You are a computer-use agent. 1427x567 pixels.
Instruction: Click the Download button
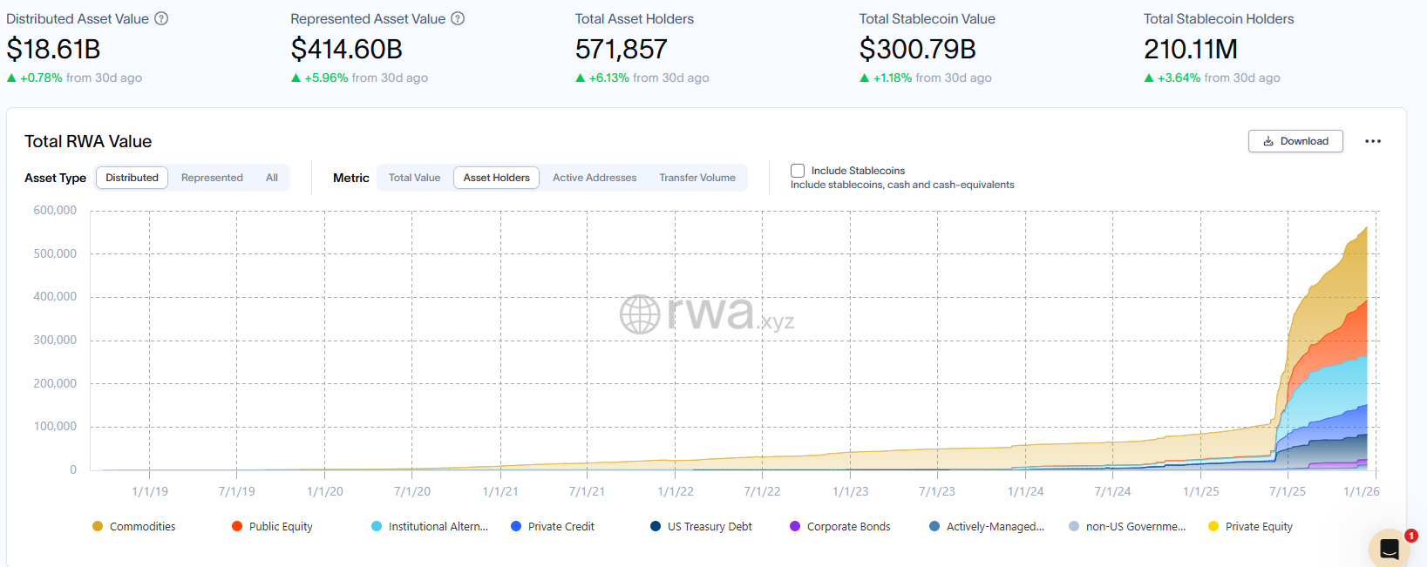(1295, 141)
